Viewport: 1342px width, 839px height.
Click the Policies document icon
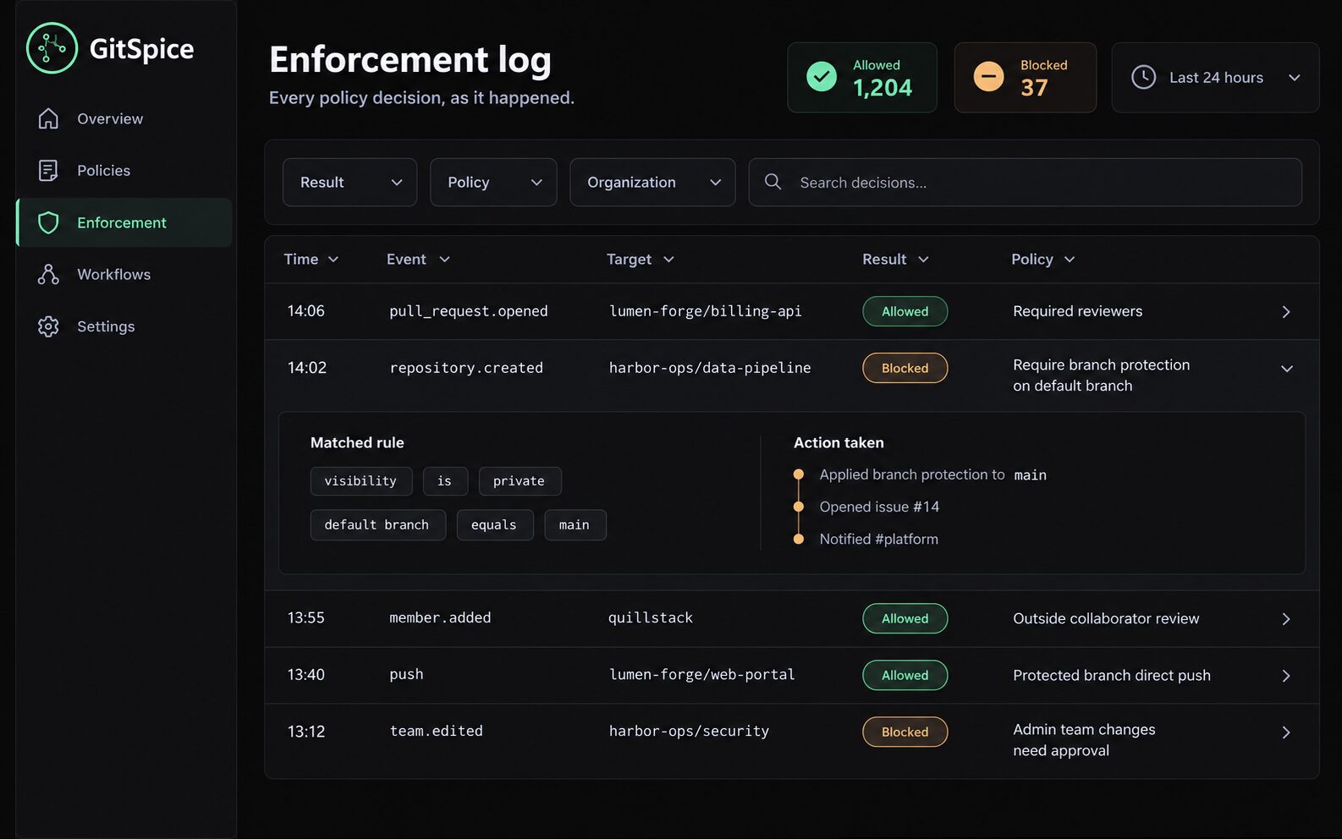coord(48,170)
